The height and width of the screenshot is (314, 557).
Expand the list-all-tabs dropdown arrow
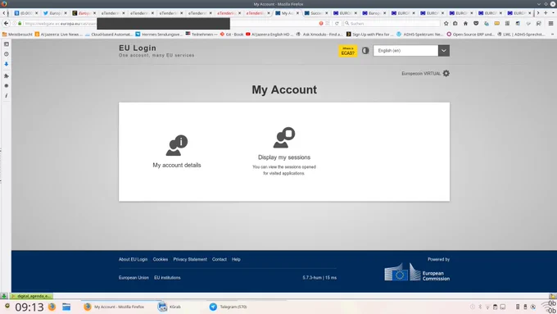click(553, 13)
